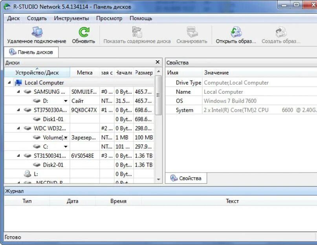Open the dropdown arrow next to D:
This screenshot has height=245, width=317.
(x=66, y=101)
